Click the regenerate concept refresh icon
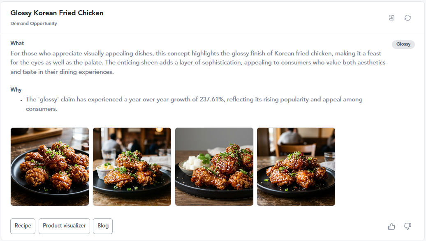The height and width of the screenshot is (241, 426). [x=407, y=18]
